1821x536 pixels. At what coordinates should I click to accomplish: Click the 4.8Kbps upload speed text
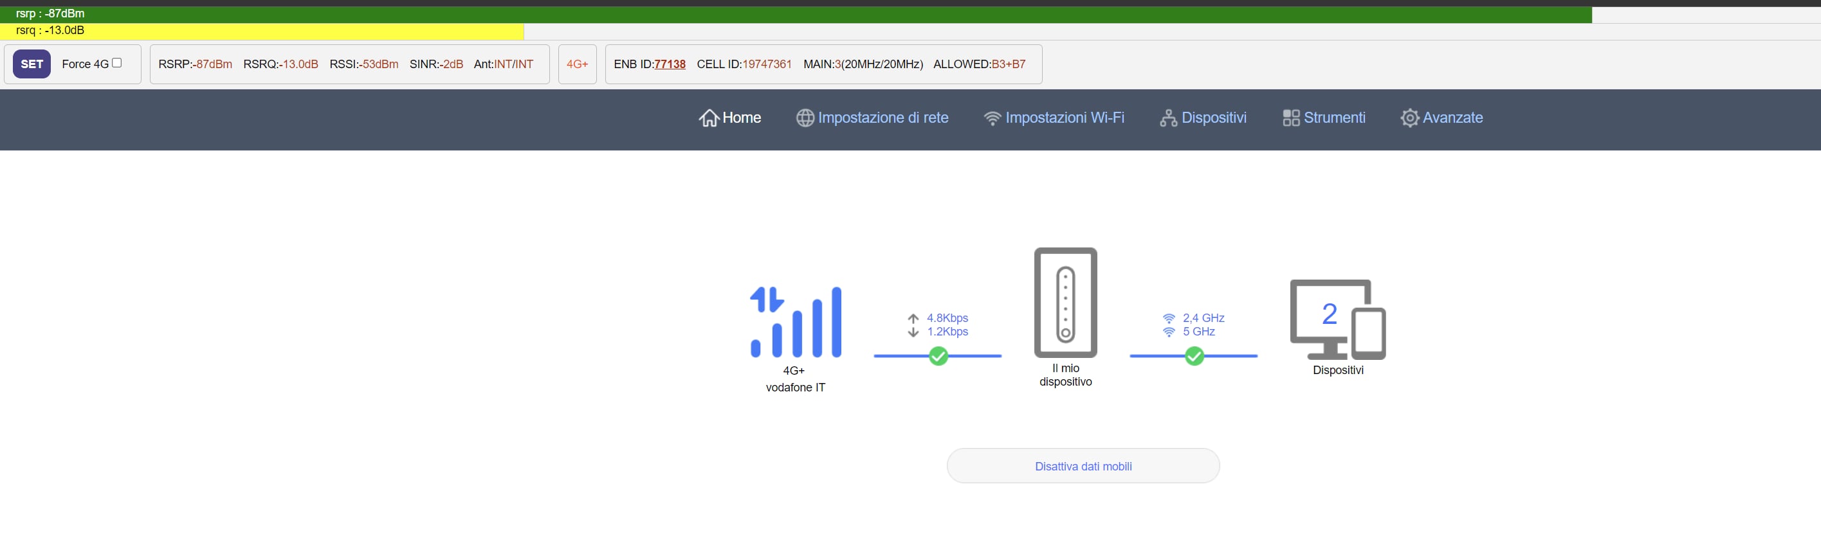pyautogui.click(x=947, y=319)
